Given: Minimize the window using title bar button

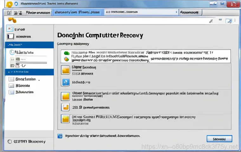Looking at the screenshot, I should pos(213,4).
